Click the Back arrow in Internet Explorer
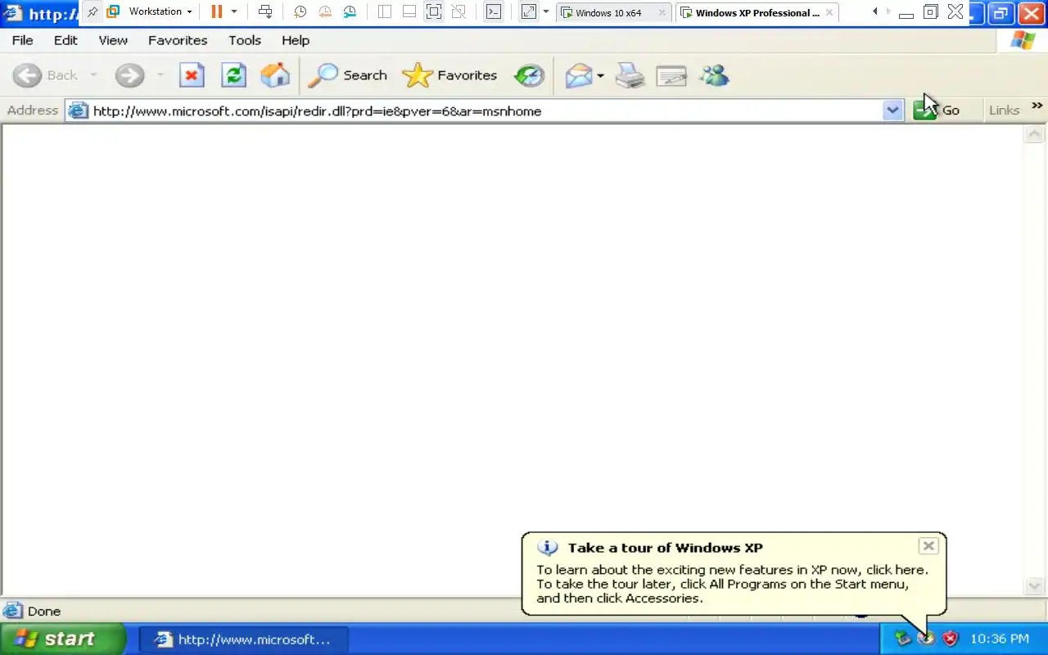Viewport: 1048px width, 655px height. pos(28,75)
